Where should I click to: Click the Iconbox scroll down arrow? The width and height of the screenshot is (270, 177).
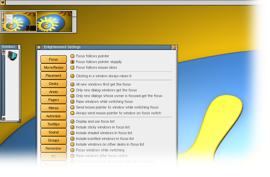pos(3,119)
